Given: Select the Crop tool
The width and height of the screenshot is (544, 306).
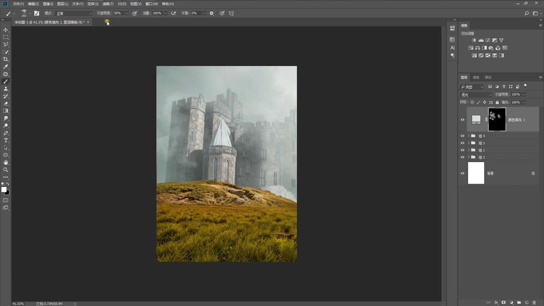Looking at the screenshot, I should (x=6, y=59).
